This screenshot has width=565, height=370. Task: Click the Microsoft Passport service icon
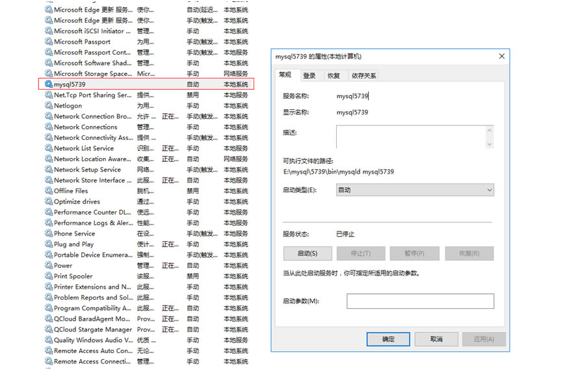pyautogui.click(x=49, y=42)
